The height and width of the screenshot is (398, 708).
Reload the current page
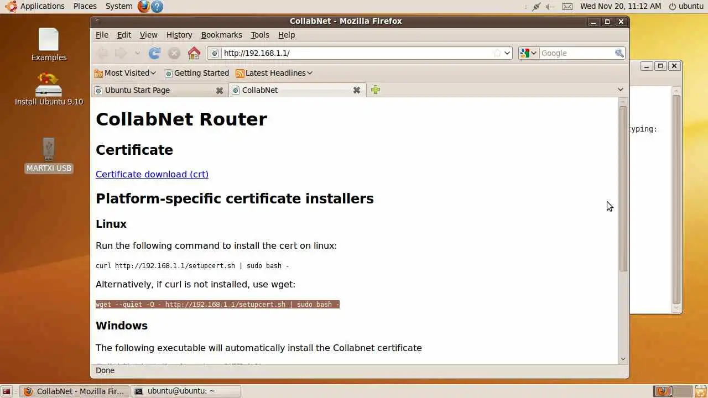[x=155, y=53]
